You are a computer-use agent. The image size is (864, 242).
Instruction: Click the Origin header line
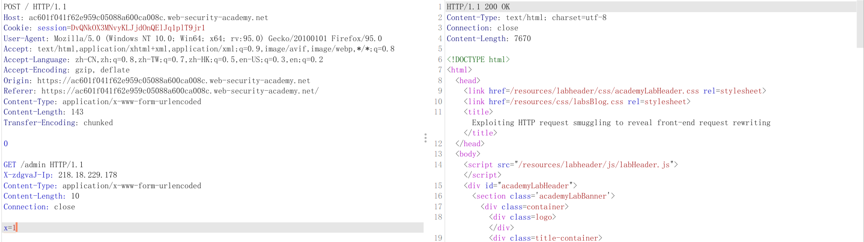point(157,81)
